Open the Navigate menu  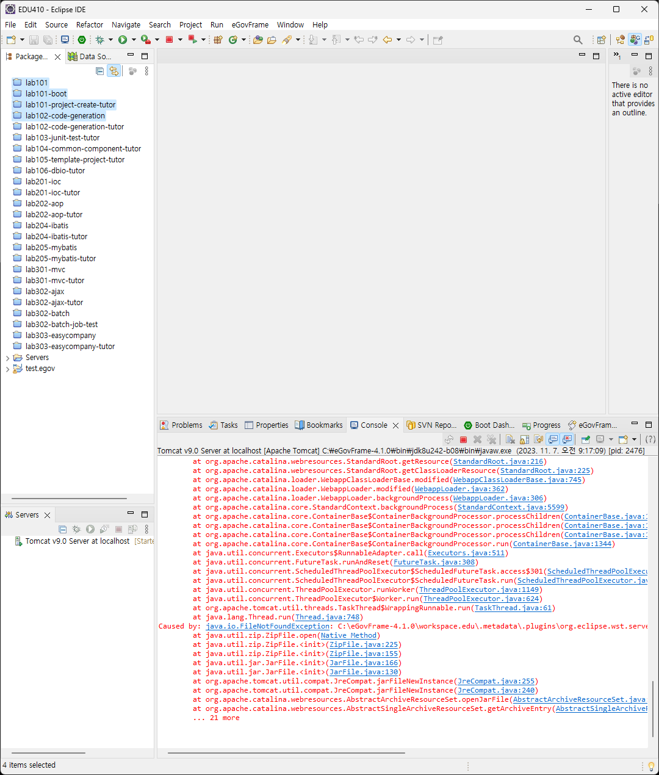click(126, 24)
